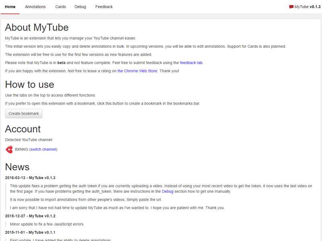322x241 pixels.
Task: Go to the Cards tab
Action: (x=61, y=7)
